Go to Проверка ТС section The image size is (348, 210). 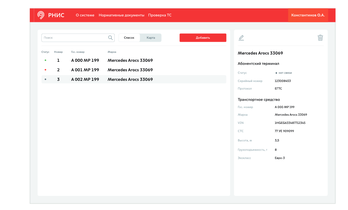tap(160, 15)
